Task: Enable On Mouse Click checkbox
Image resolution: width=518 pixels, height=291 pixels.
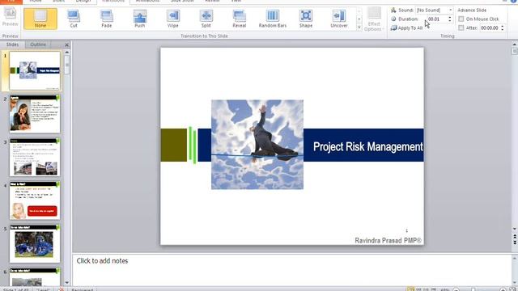Action: 461,19
